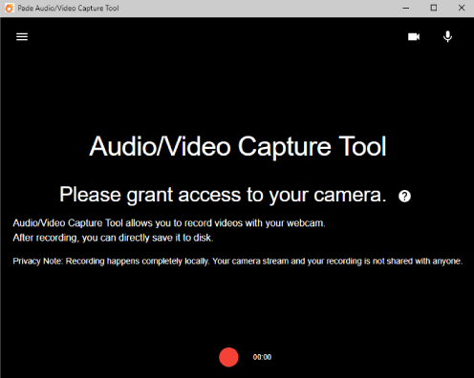Open the hamburger menu
Screen dimensions: 474x378
point(22,37)
